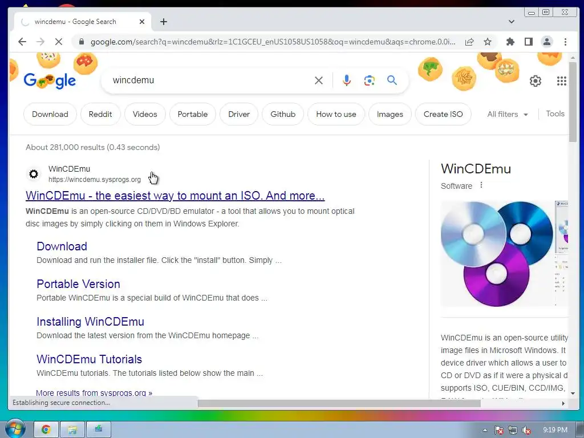Open the Chrome profile avatar
The height and width of the screenshot is (438, 584).
coord(546,42)
